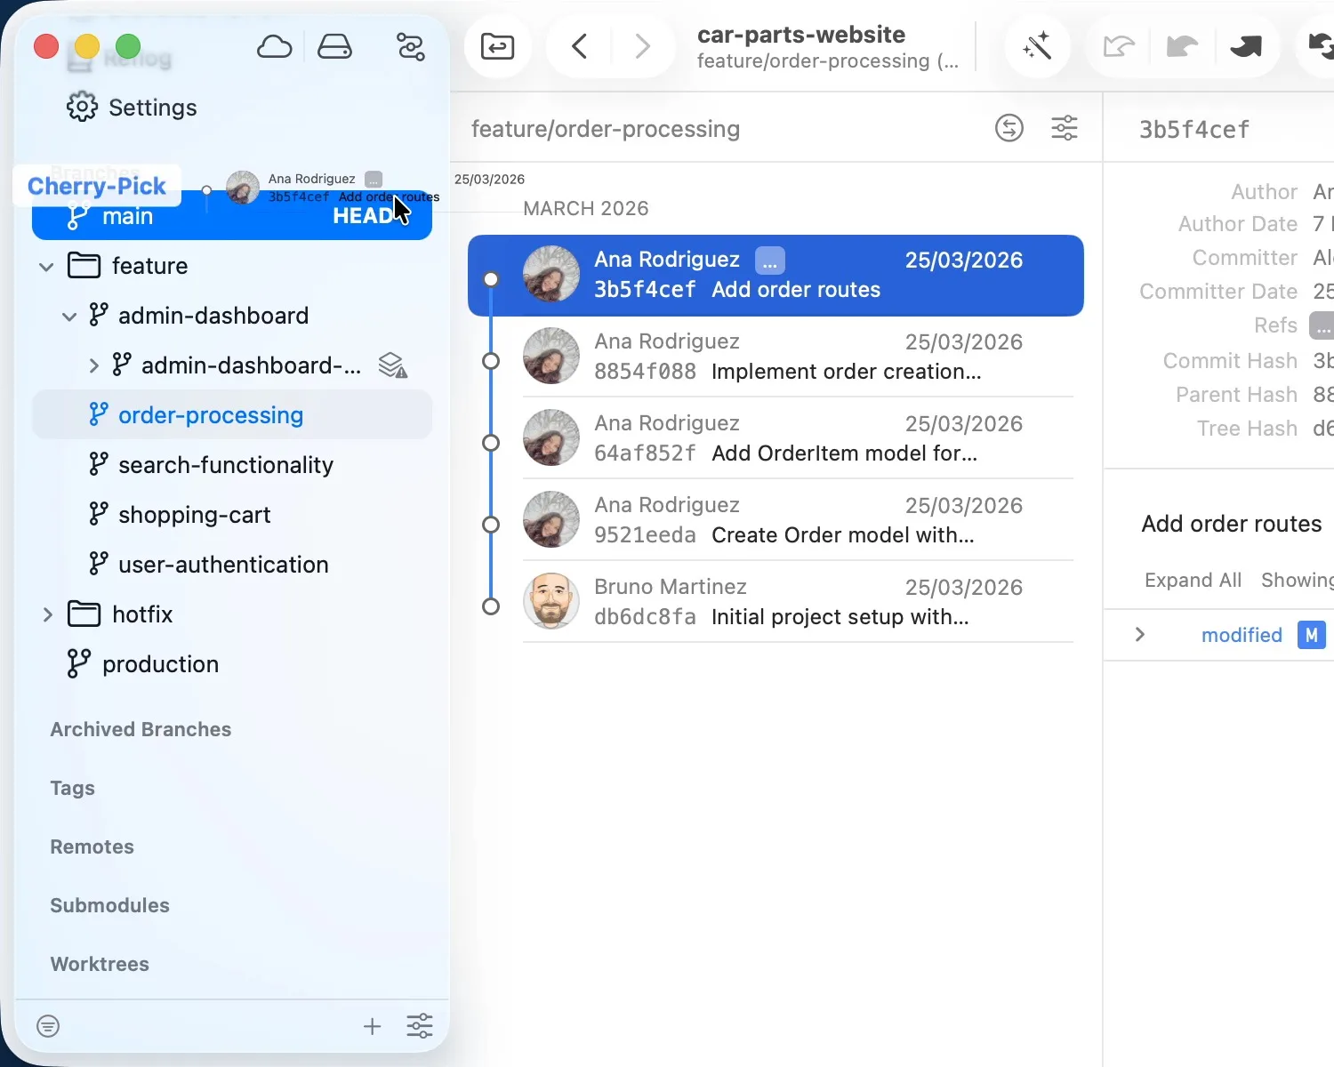Select the shopping-cart branch
The height and width of the screenshot is (1067, 1334).
coord(232,515)
